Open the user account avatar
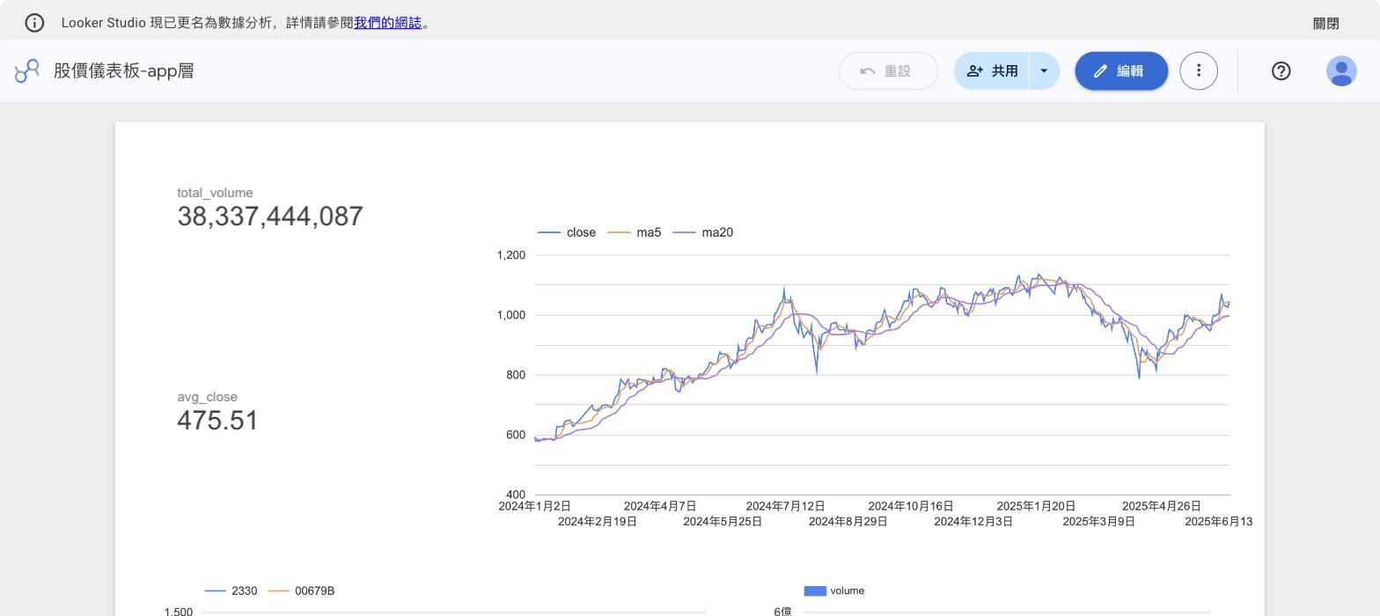The height and width of the screenshot is (616, 1380). [1341, 71]
